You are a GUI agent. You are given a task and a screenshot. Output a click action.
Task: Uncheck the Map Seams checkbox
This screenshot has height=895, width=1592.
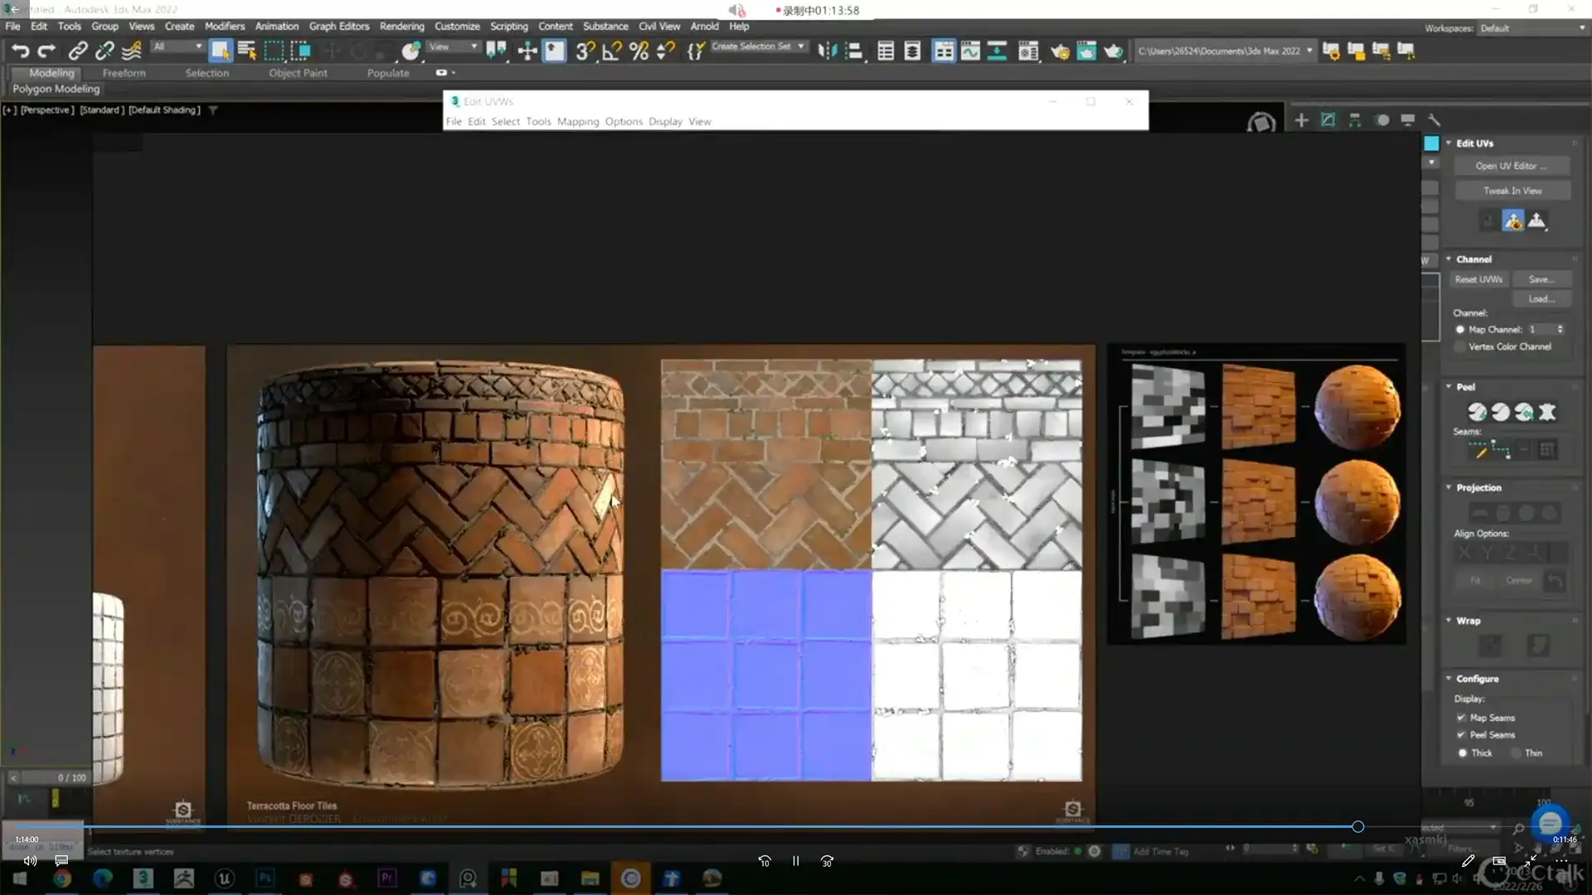coord(1461,718)
